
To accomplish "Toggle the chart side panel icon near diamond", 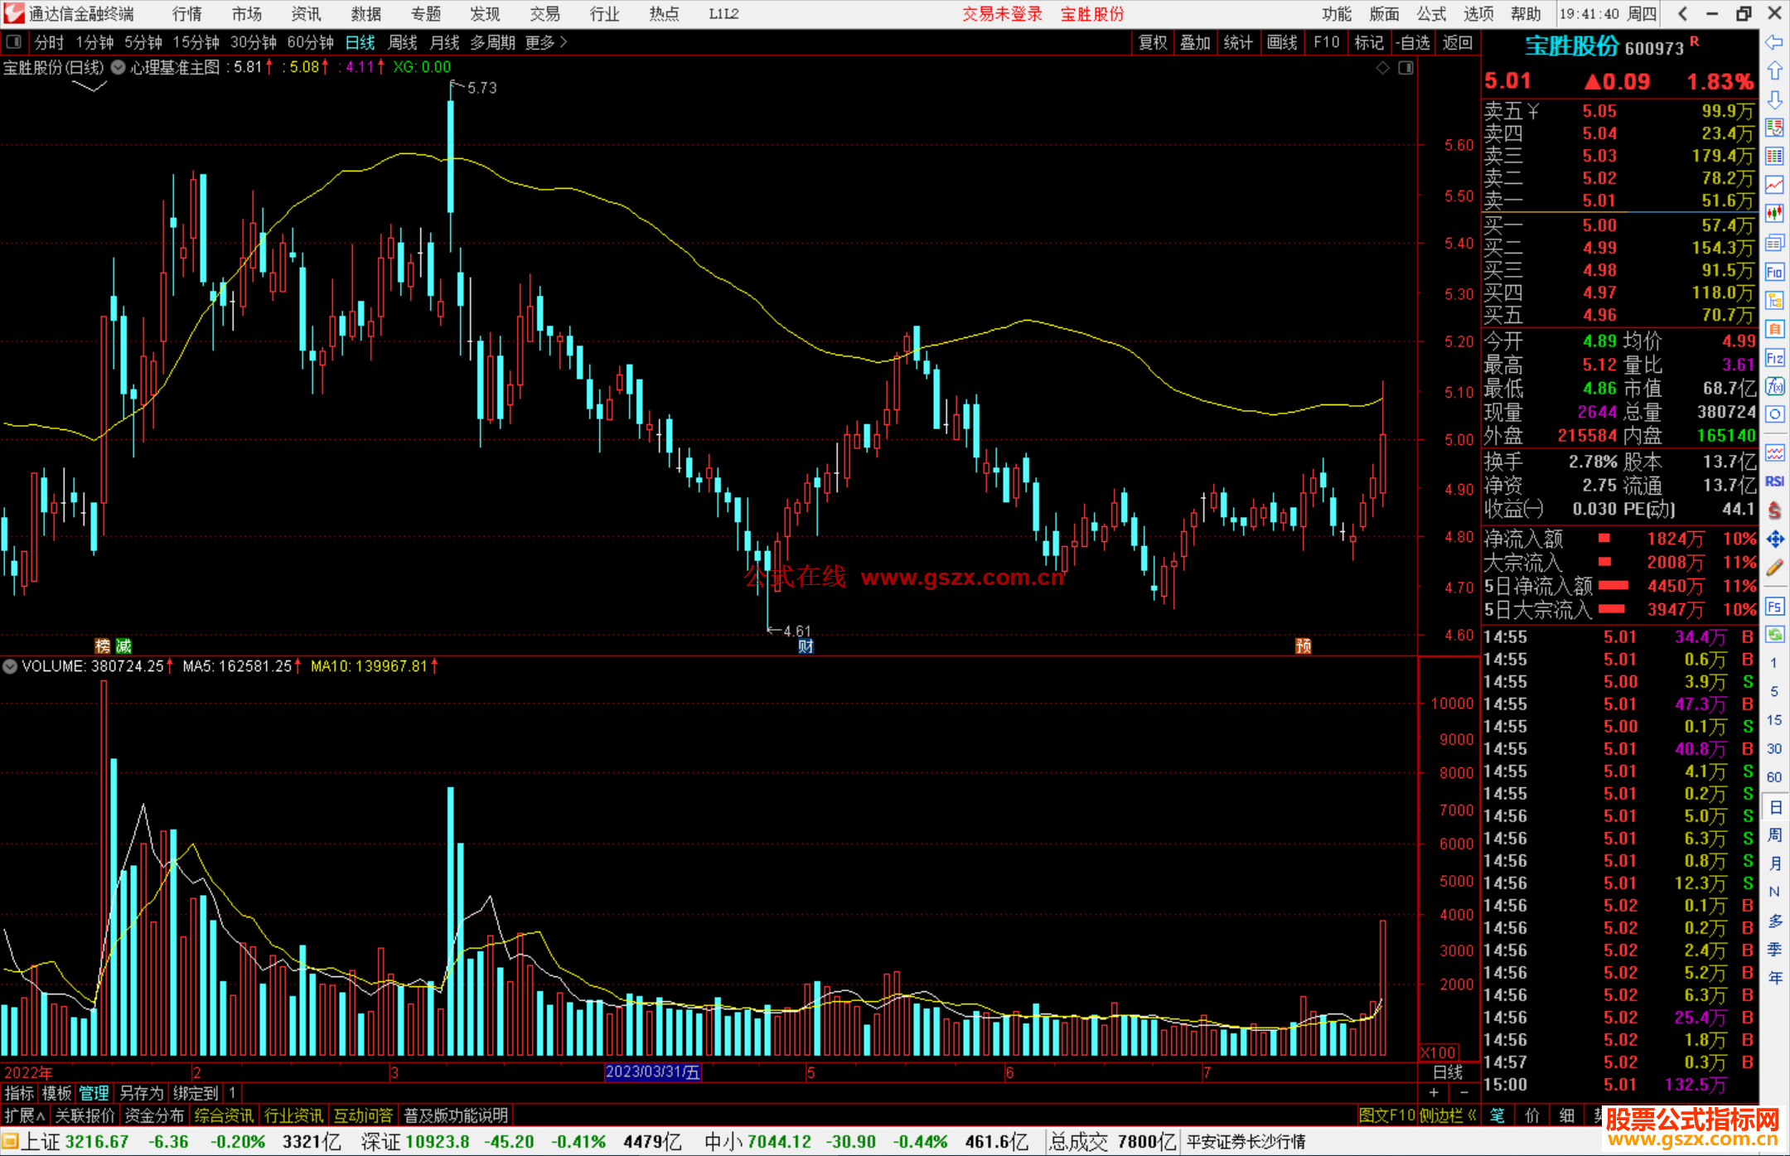I will click(1405, 68).
